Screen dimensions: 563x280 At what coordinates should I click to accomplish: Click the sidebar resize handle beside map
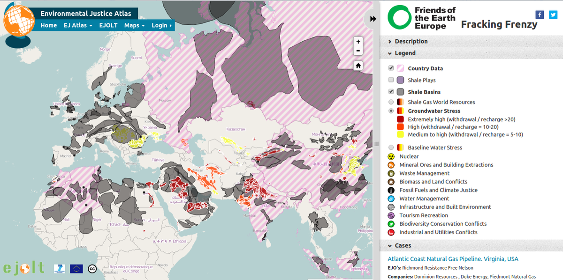[x=376, y=143]
